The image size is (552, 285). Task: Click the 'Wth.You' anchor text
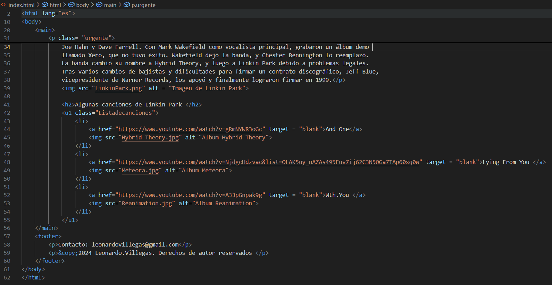click(337, 195)
